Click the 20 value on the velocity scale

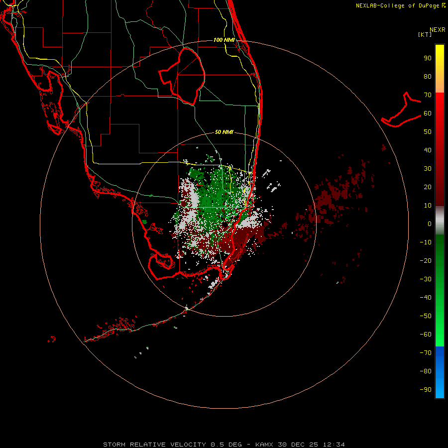pyautogui.click(x=428, y=187)
